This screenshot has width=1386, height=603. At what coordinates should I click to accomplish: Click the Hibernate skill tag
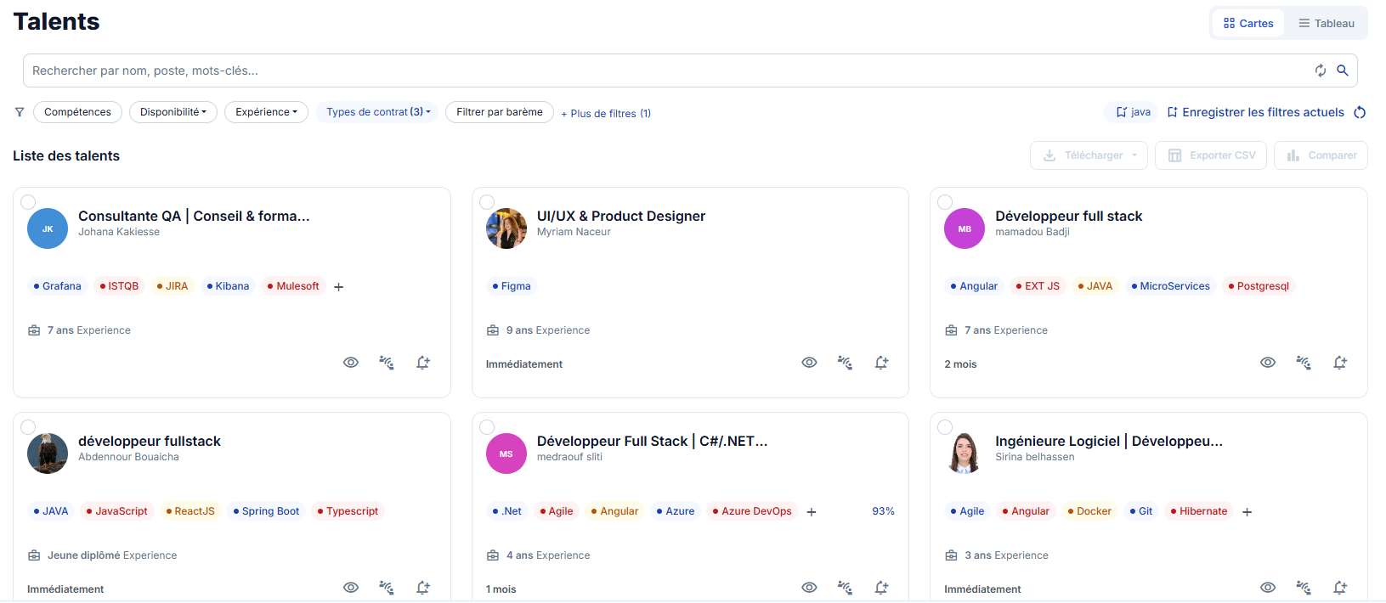coord(1199,511)
